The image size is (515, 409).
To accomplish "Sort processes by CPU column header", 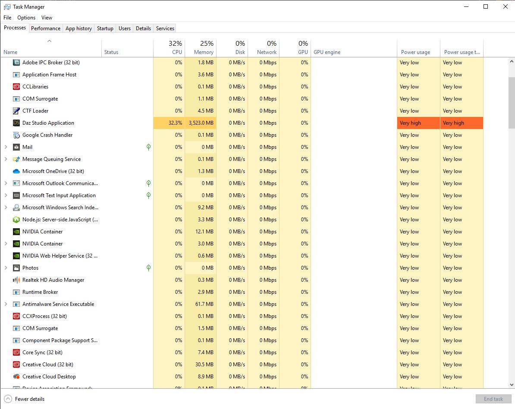I will click(169, 47).
